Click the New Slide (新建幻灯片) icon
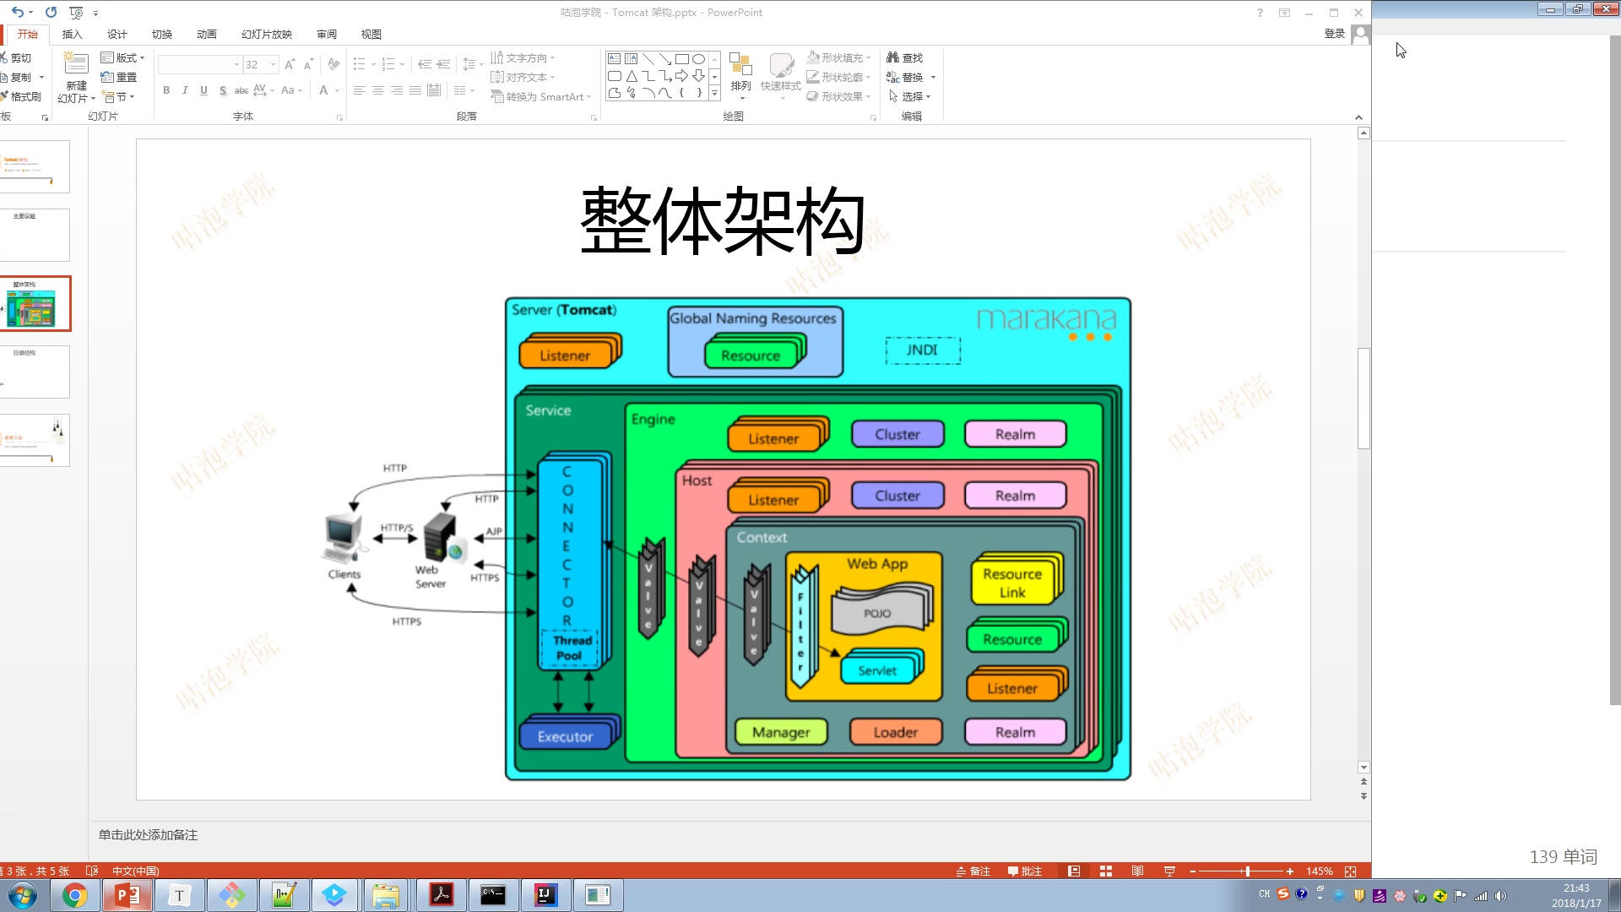Viewport: 1621px width, 912px height. click(x=76, y=64)
